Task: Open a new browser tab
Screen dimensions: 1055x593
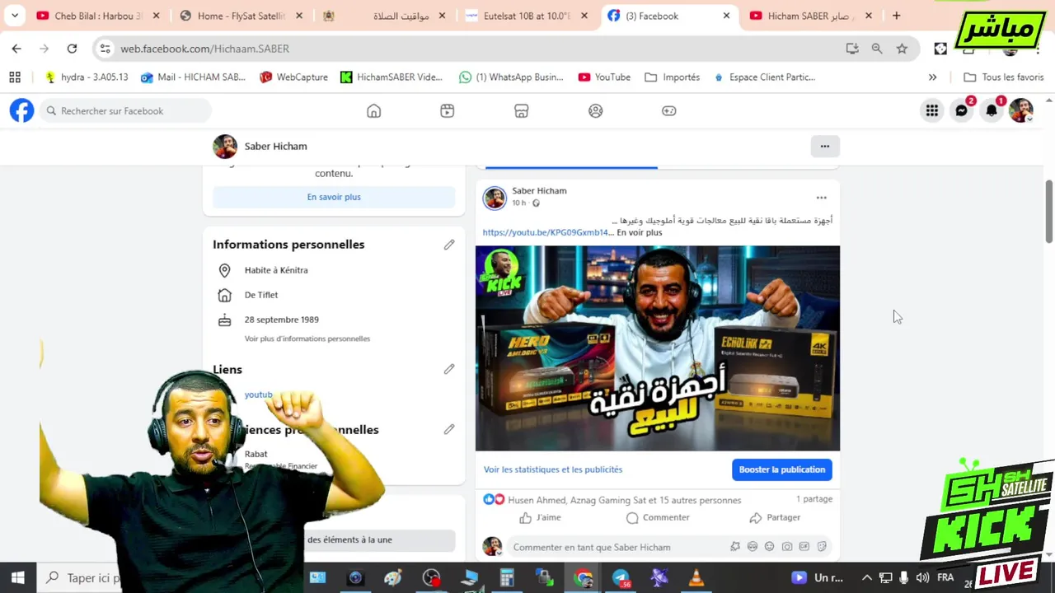Action: [897, 16]
